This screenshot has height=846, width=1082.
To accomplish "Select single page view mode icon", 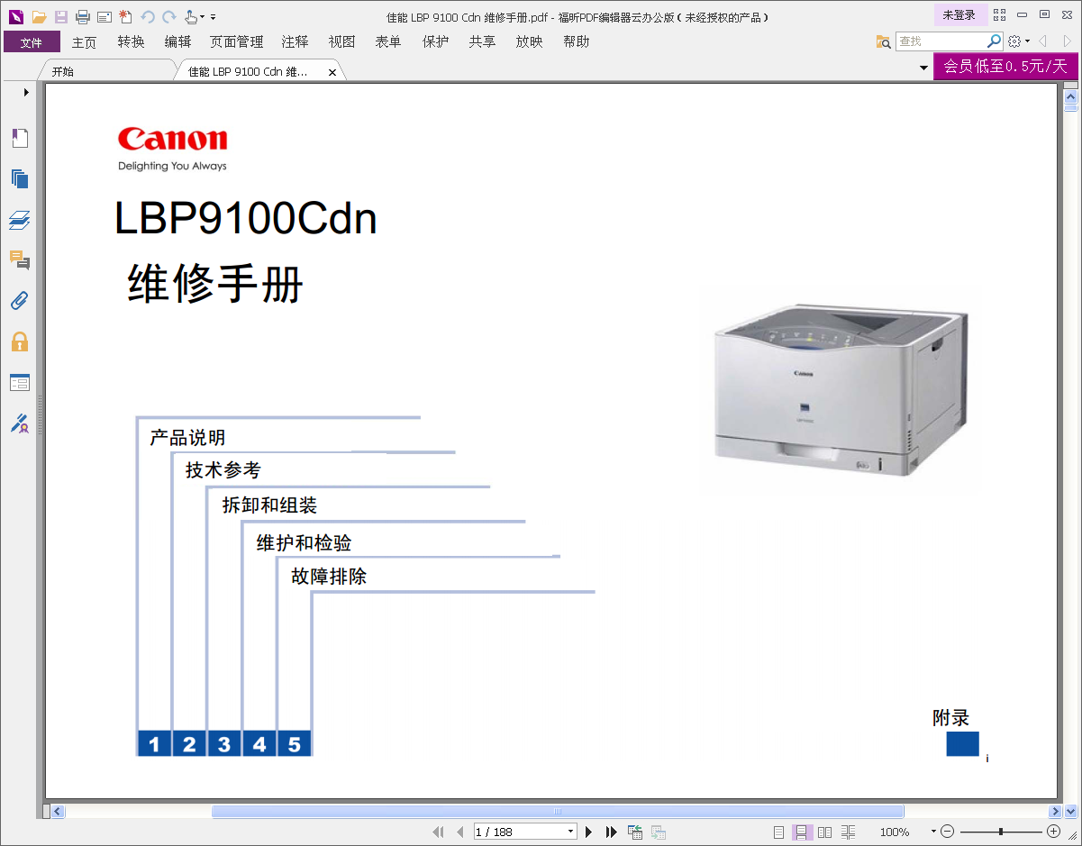I will point(779,832).
